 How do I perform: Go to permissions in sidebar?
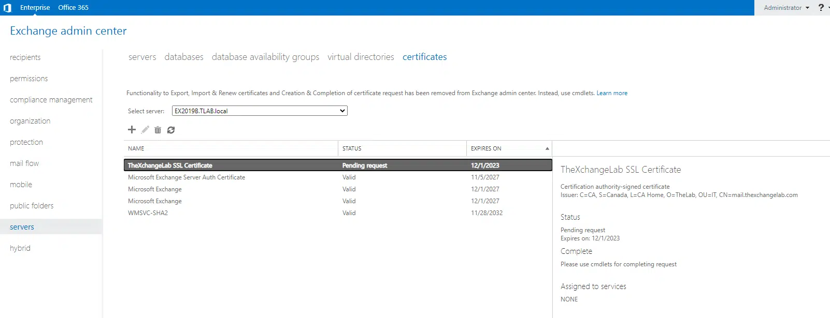(28, 79)
